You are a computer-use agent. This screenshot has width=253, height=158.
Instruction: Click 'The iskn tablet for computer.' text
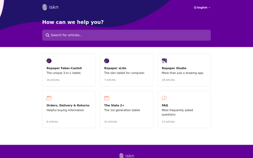coord(124,73)
